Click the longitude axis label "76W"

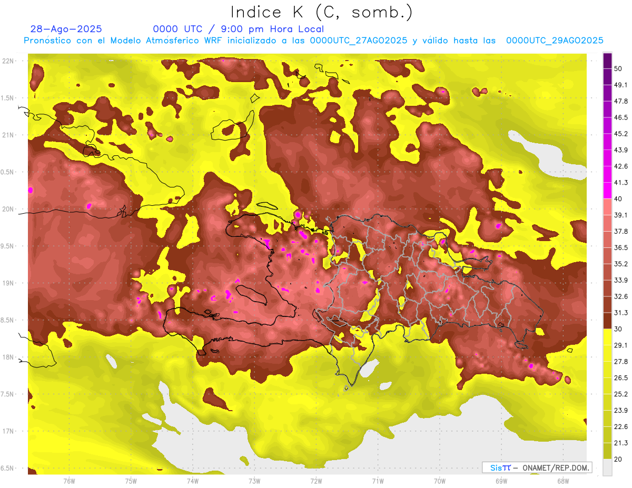(x=69, y=481)
